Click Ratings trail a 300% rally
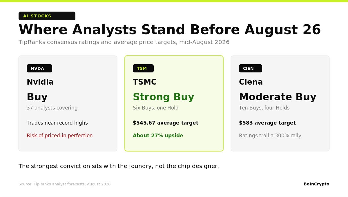This screenshot has height=197, width=348. point(270,136)
